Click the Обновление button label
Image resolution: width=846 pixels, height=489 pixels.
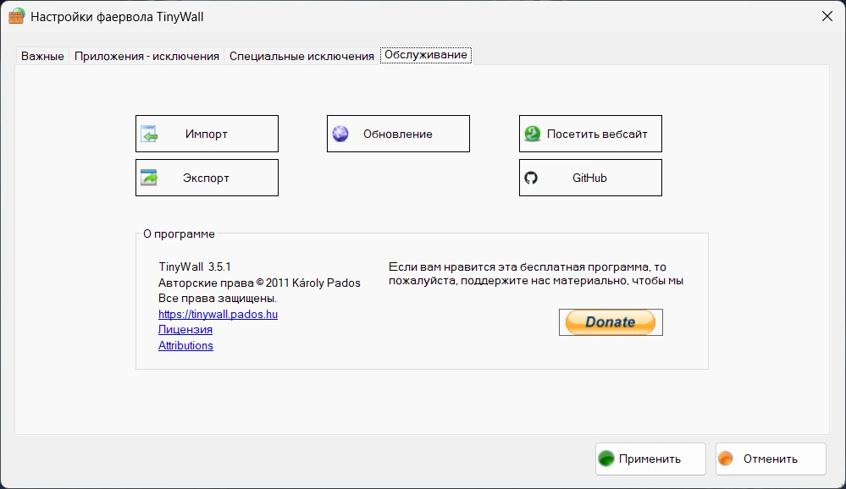[x=398, y=134]
